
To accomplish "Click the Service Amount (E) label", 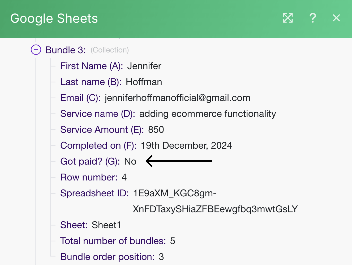I will click(102, 130).
